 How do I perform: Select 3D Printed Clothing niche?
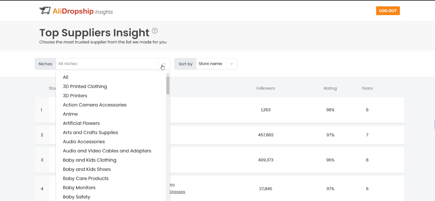coord(85,86)
